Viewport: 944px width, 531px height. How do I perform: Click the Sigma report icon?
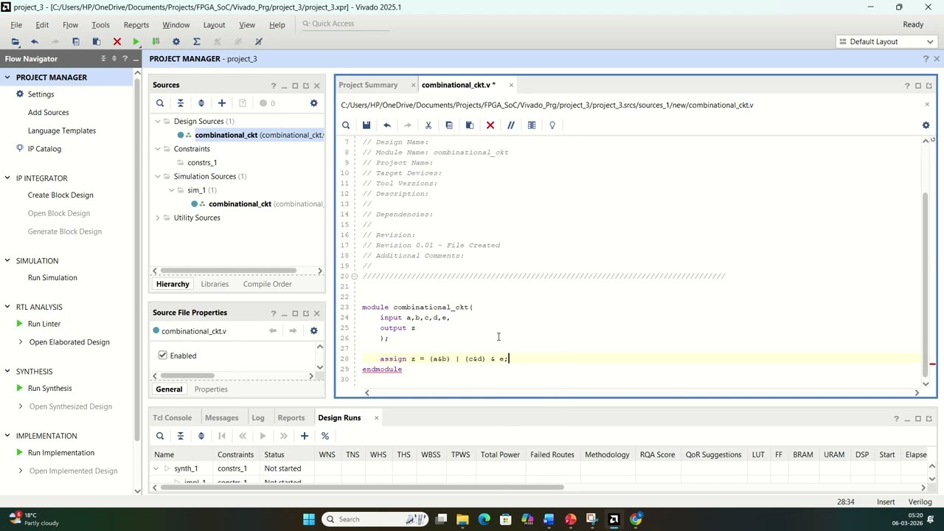tap(196, 42)
